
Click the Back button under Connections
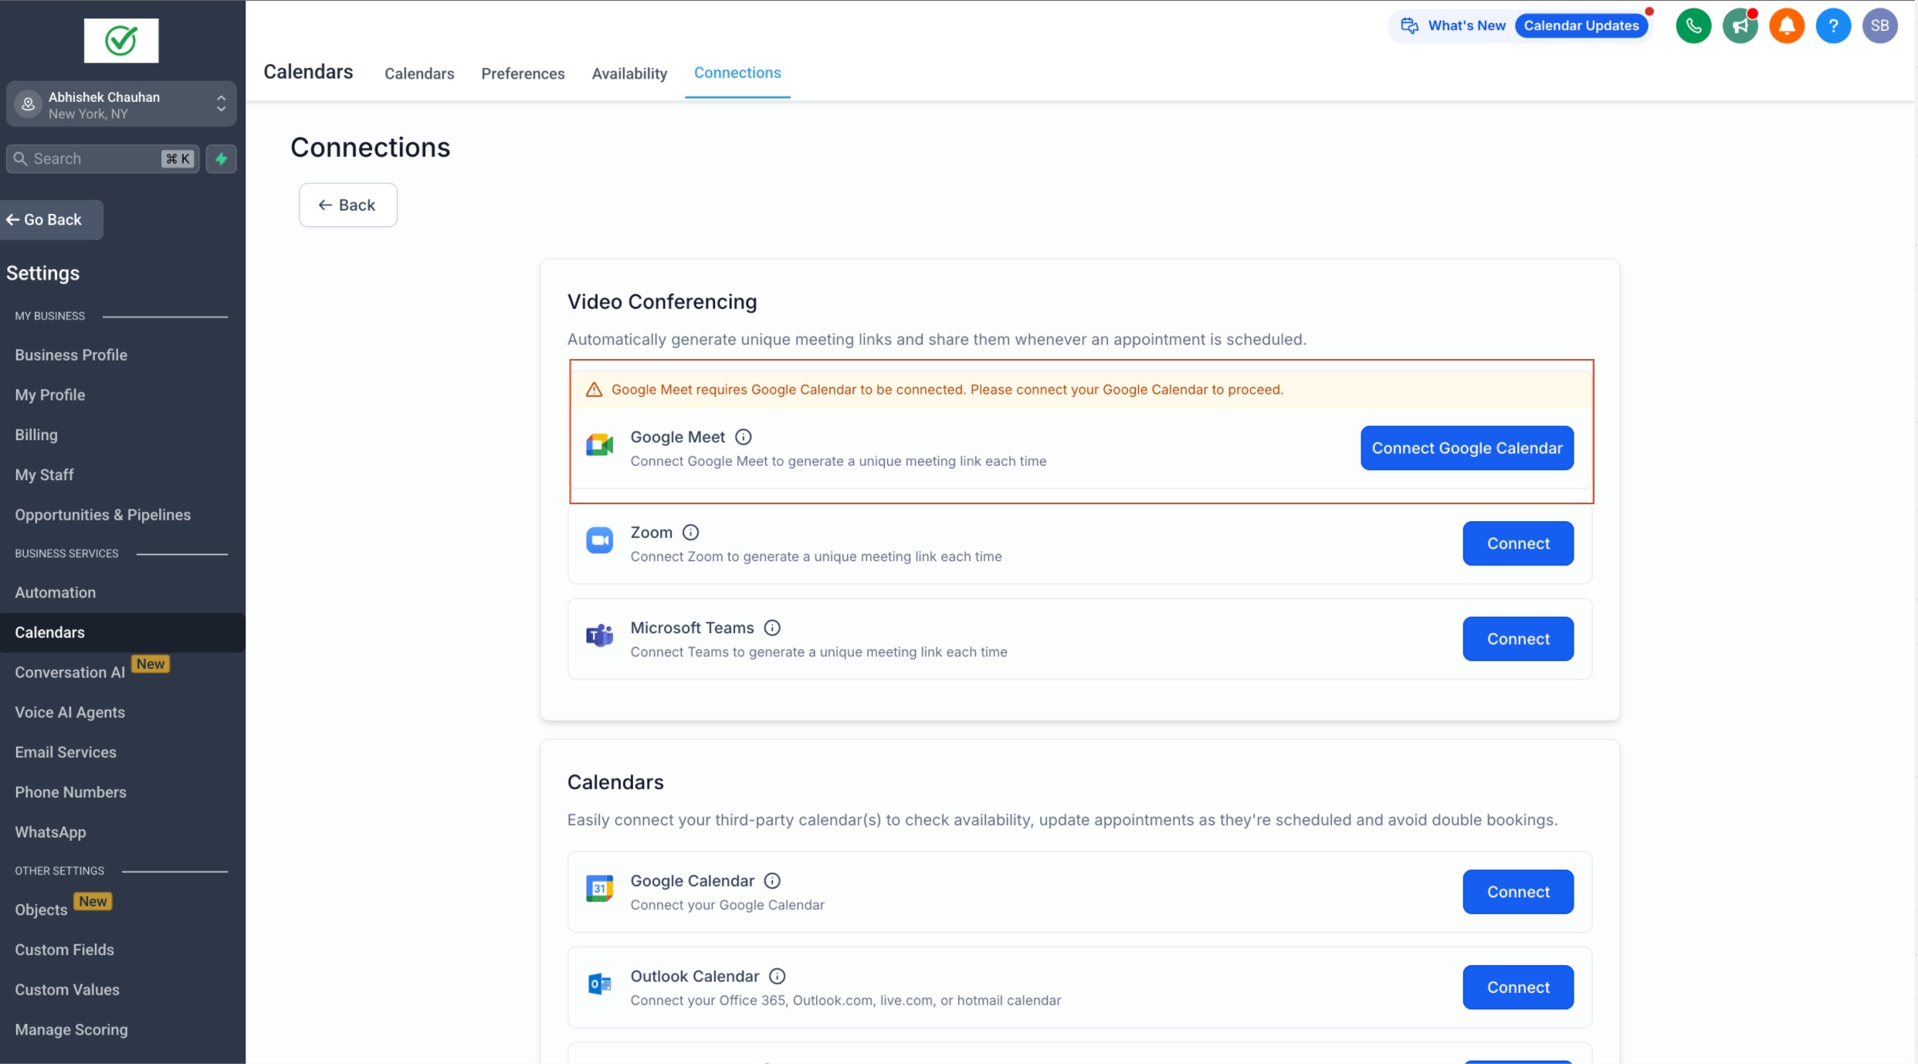(x=348, y=205)
